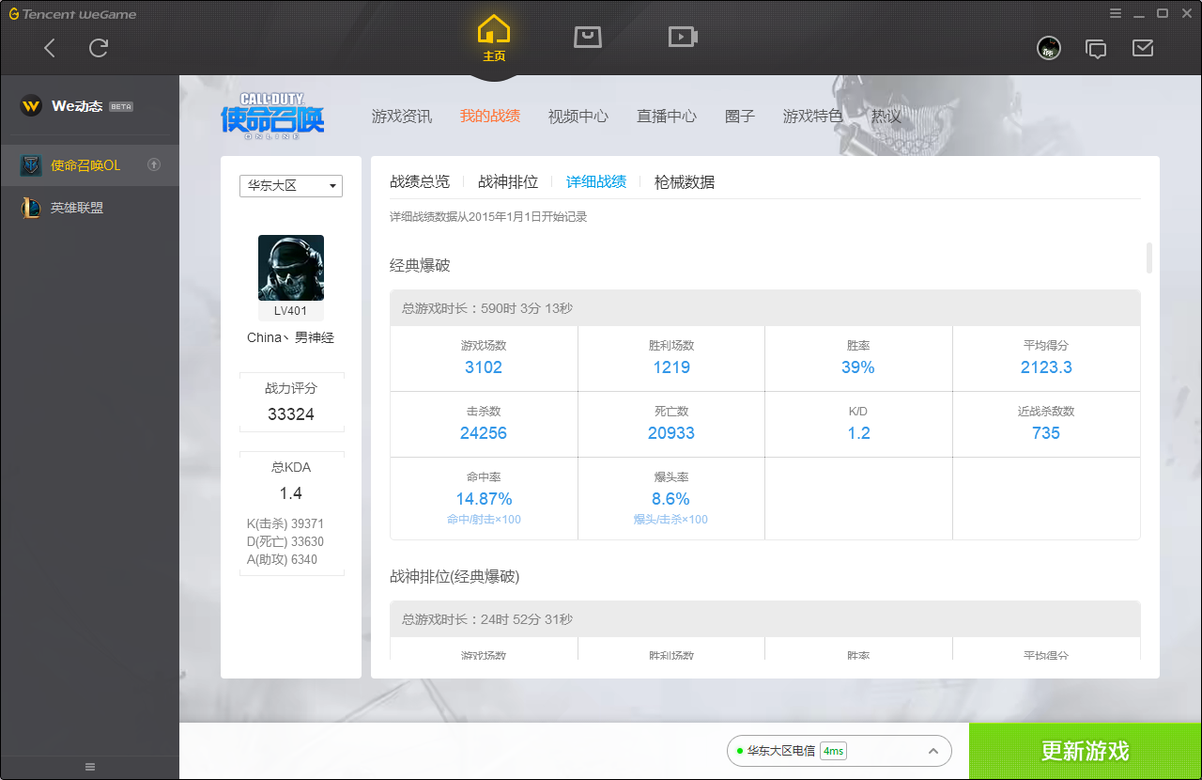Open the store shopping bag icon
Viewport: 1202px width, 780px height.
click(588, 37)
